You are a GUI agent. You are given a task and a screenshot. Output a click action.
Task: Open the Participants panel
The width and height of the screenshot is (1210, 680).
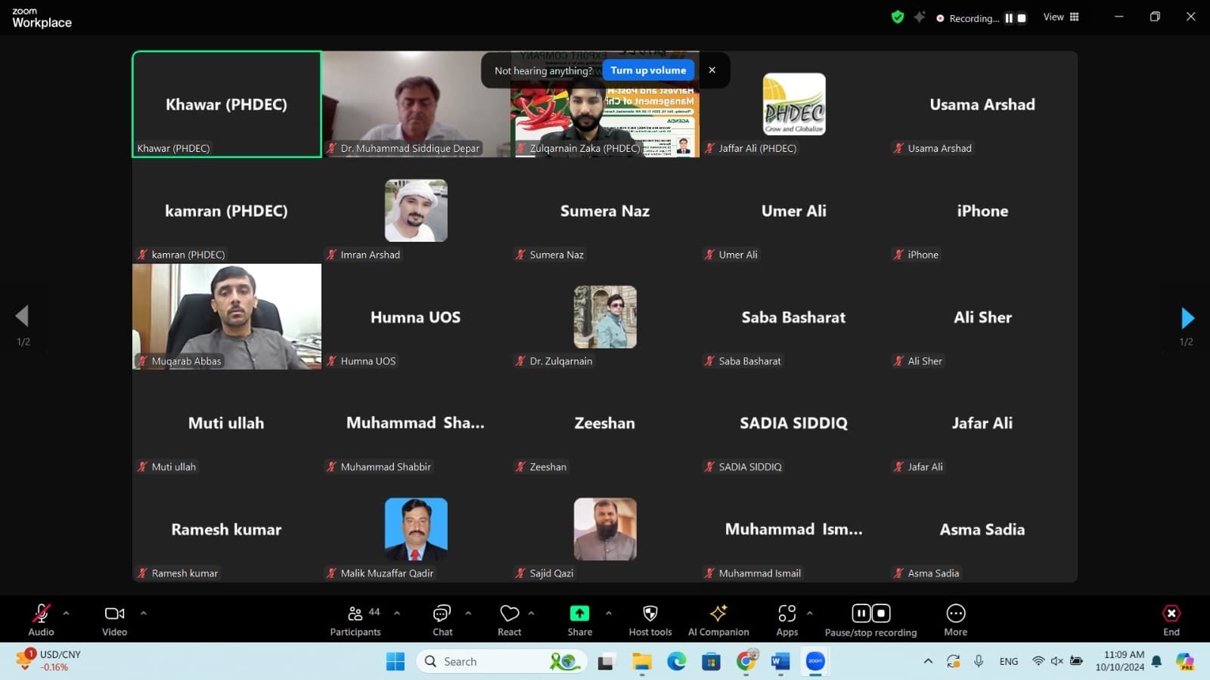(355, 620)
